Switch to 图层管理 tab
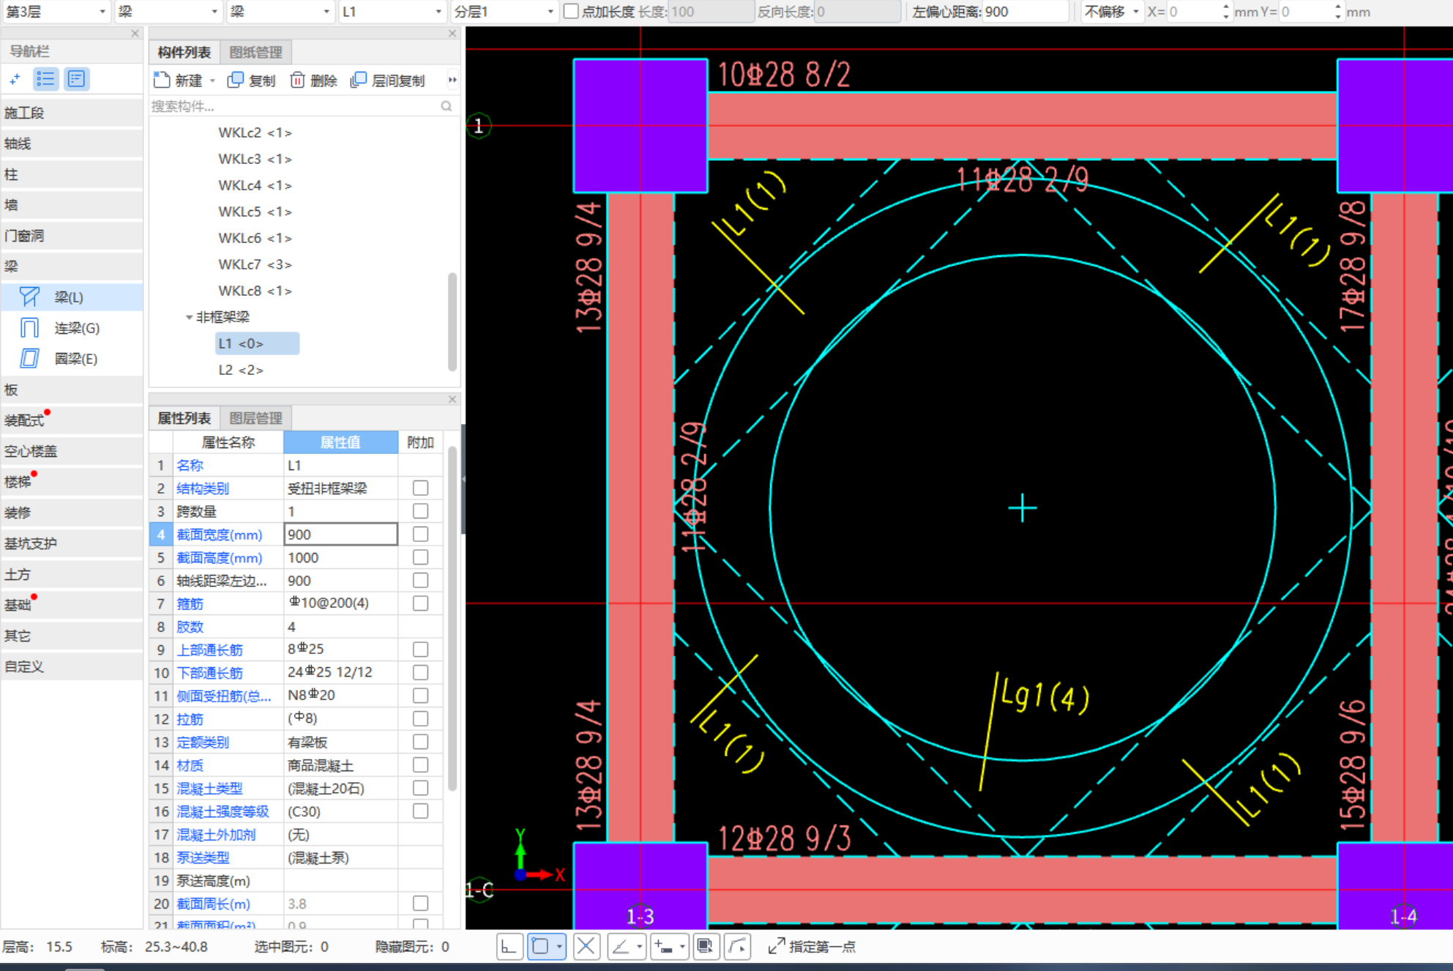The image size is (1453, 971). [x=255, y=418]
